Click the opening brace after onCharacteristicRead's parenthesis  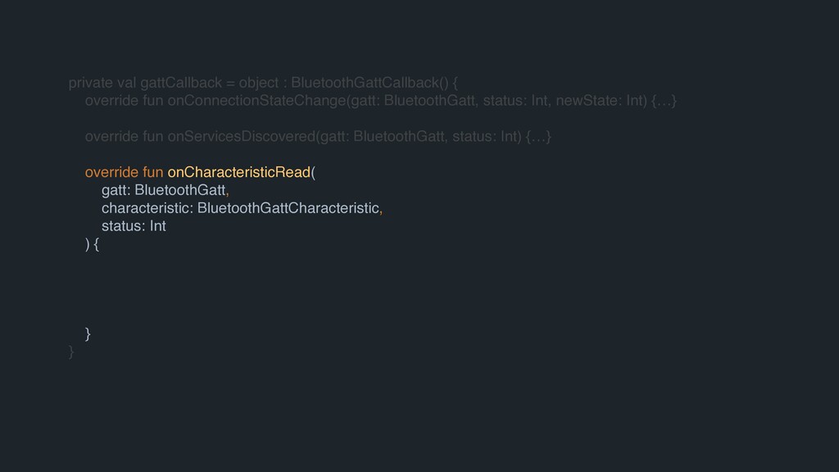click(x=98, y=244)
